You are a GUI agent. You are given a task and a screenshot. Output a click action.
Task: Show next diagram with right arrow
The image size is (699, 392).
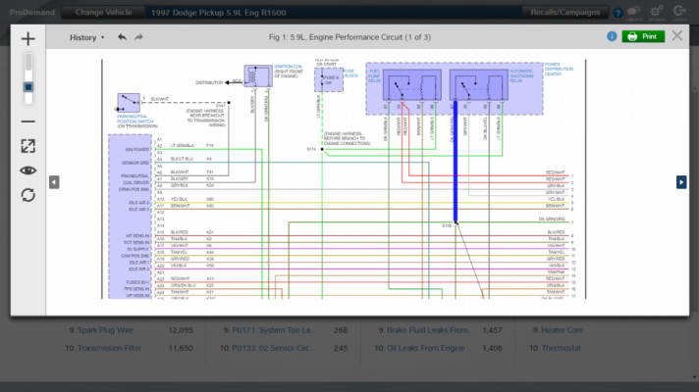tap(681, 182)
